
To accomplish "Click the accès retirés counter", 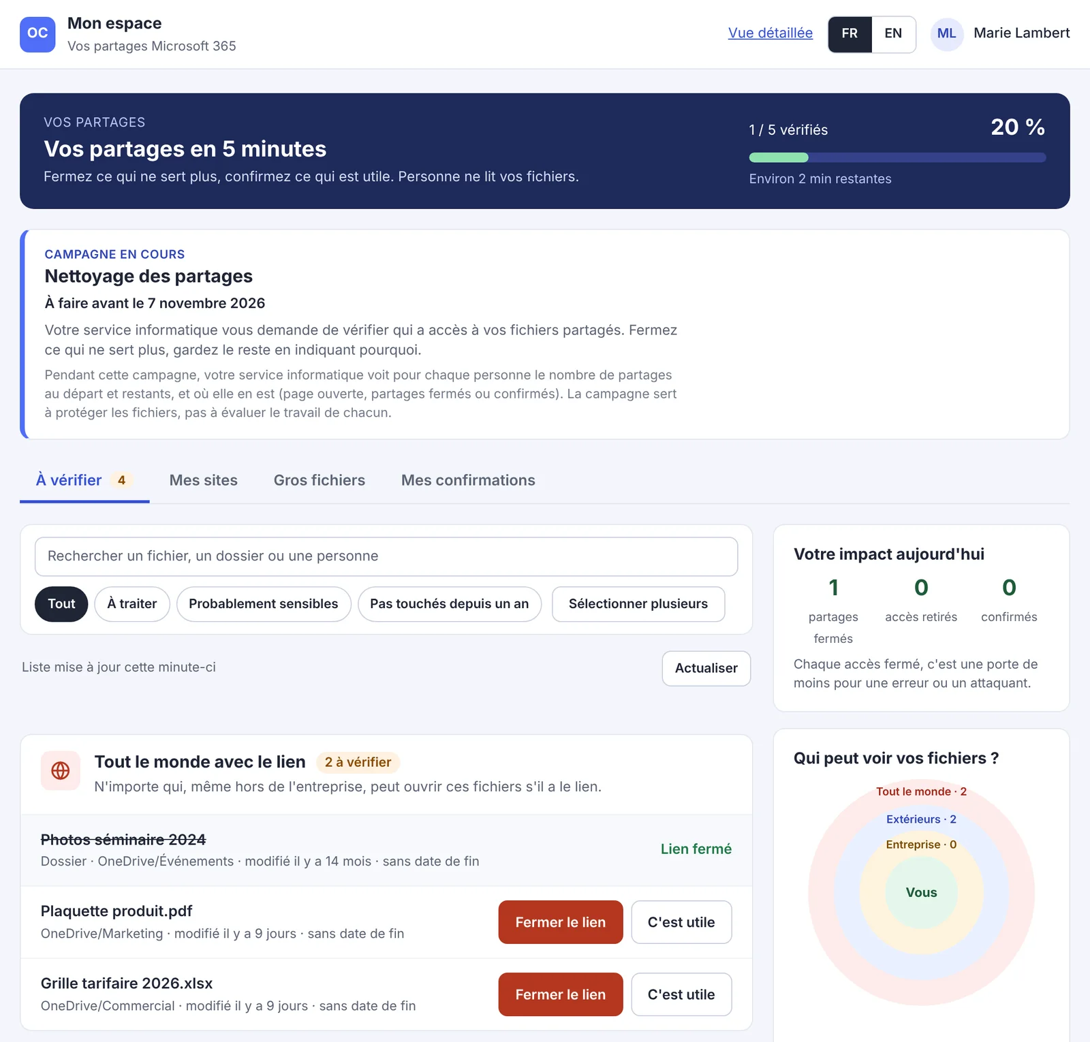I will [x=921, y=600].
